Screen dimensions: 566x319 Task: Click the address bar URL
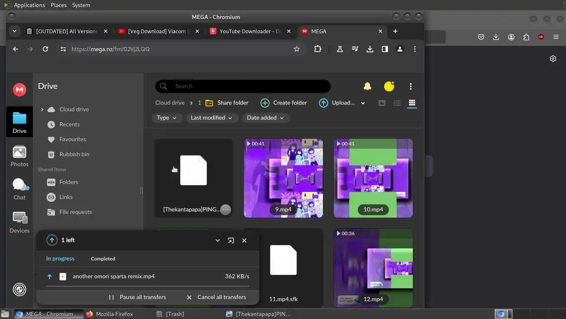[111, 49]
